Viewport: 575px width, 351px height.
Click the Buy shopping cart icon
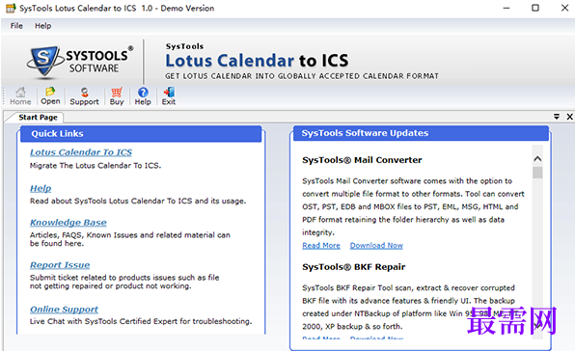(x=117, y=96)
